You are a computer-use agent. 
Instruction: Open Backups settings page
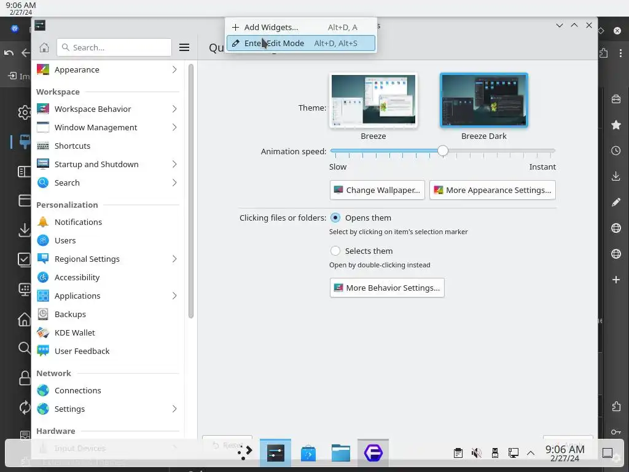coord(107,314)
